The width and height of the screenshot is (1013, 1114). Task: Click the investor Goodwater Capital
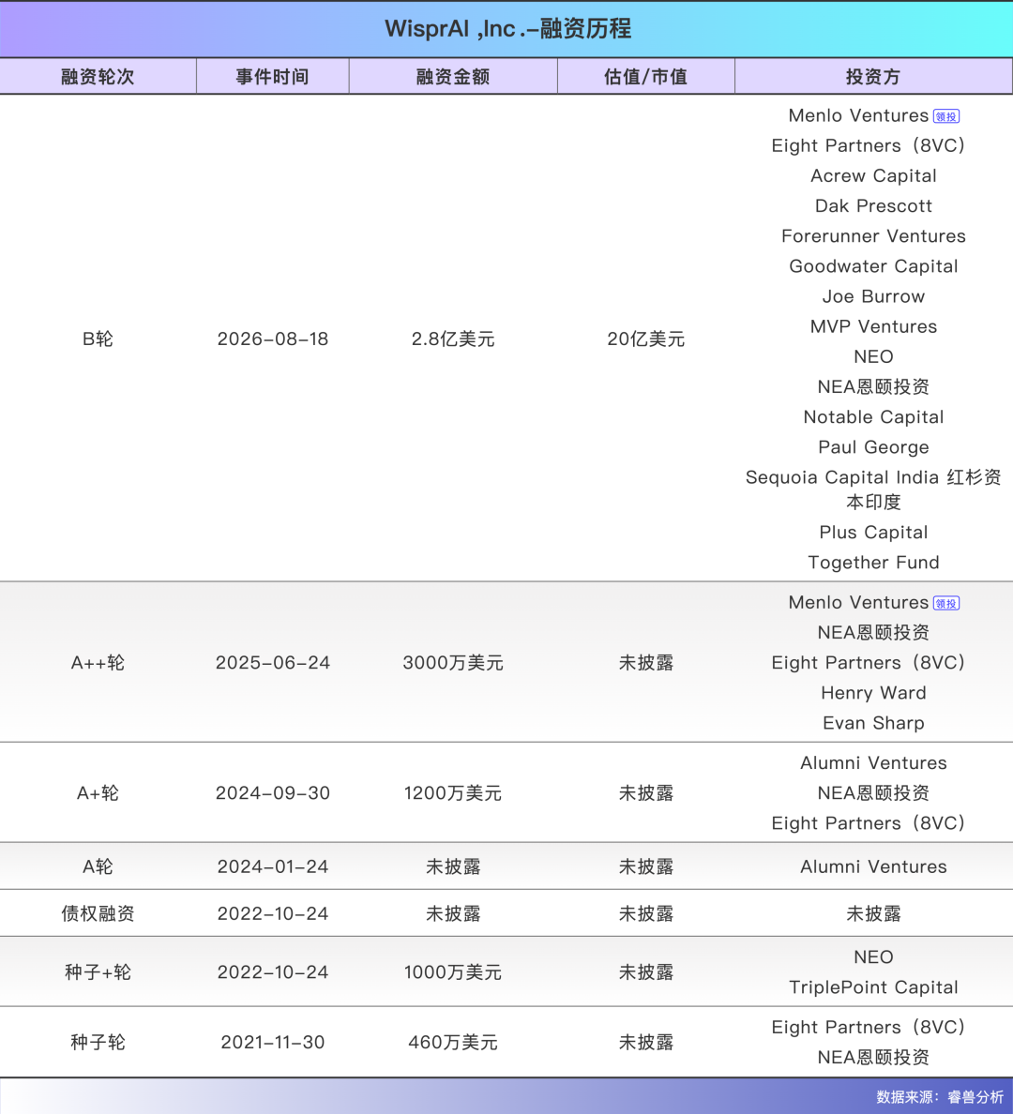tap(873, 266)
